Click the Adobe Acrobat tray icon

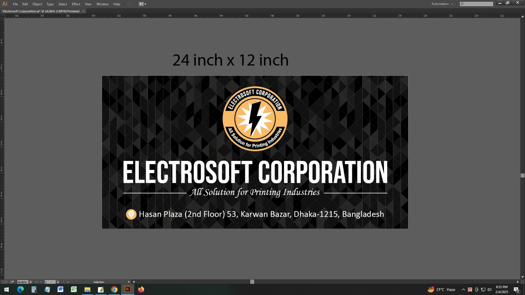tap(470, 289)
